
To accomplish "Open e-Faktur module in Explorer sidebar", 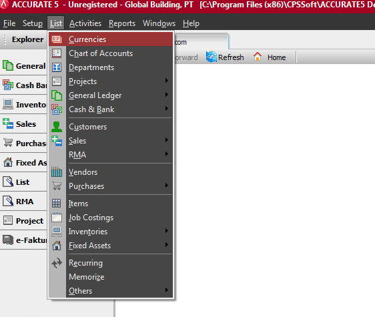I will (x=23, y=240).
